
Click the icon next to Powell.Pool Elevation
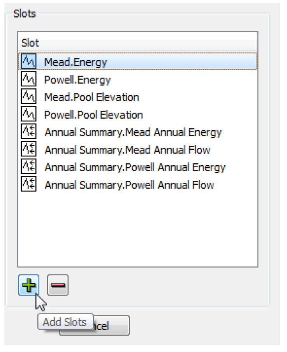click(x=28, y=114)
